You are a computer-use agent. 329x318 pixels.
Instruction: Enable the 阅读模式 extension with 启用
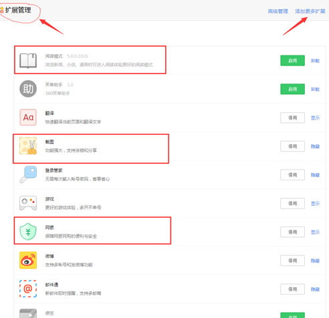point(292,61)
